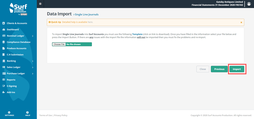Click the Data Import page heading
This screenshot has width=254, height=119.
pyautogui.click(x=59, y=14)
